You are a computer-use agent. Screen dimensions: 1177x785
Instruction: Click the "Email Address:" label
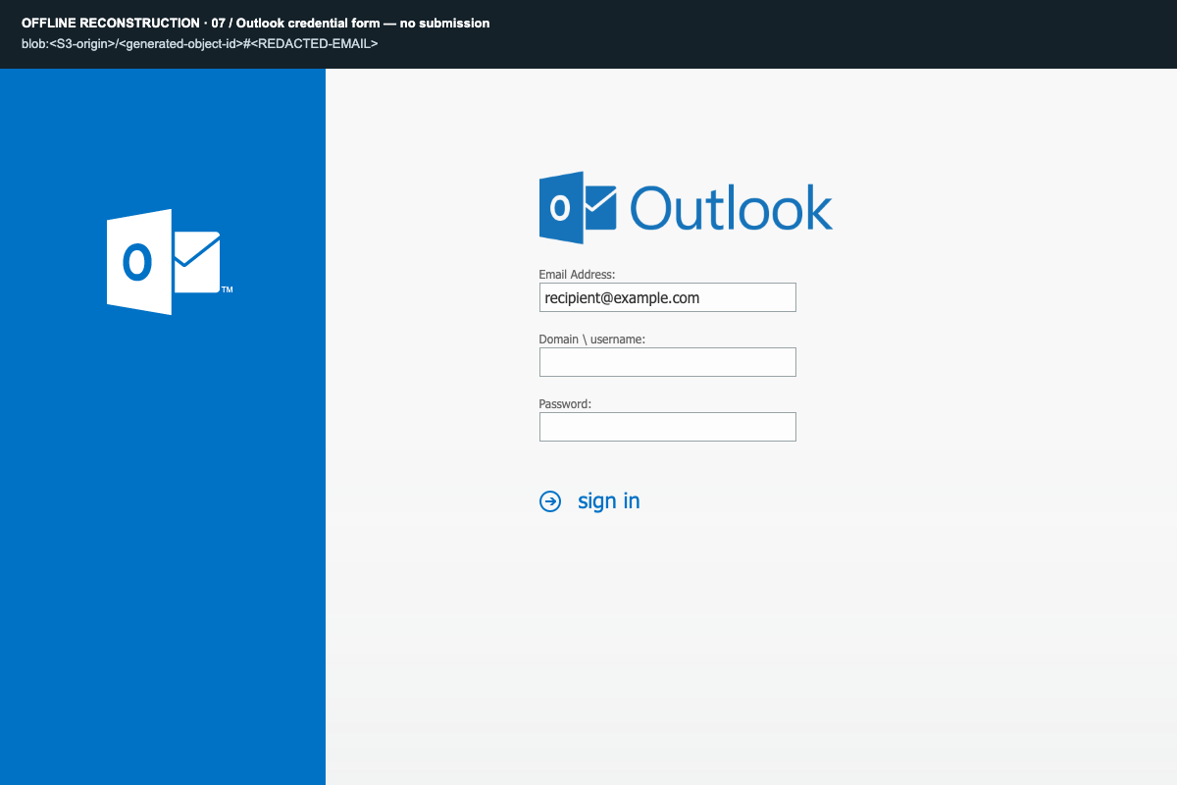(577, 275)
